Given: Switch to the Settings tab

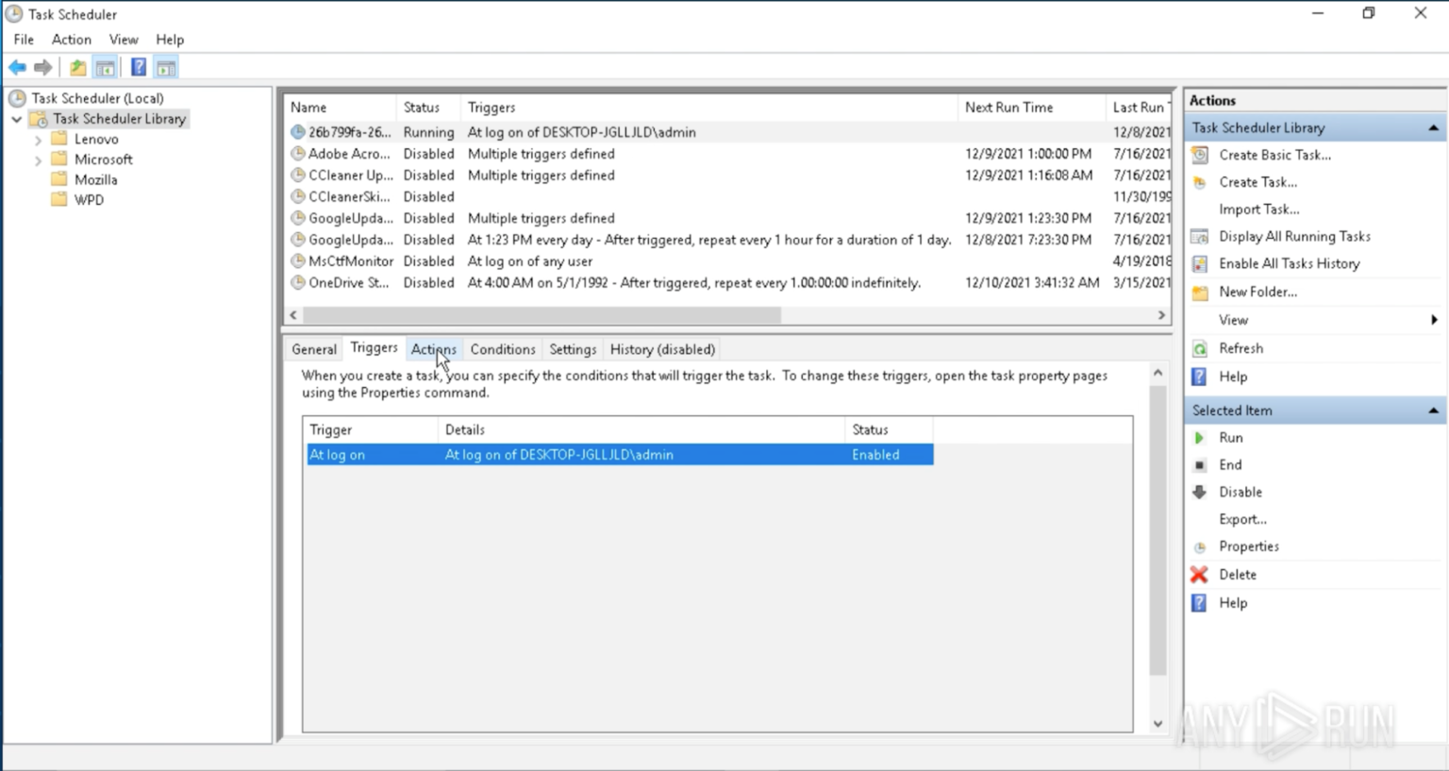Looking at the screenshot, I should (573, 349).
